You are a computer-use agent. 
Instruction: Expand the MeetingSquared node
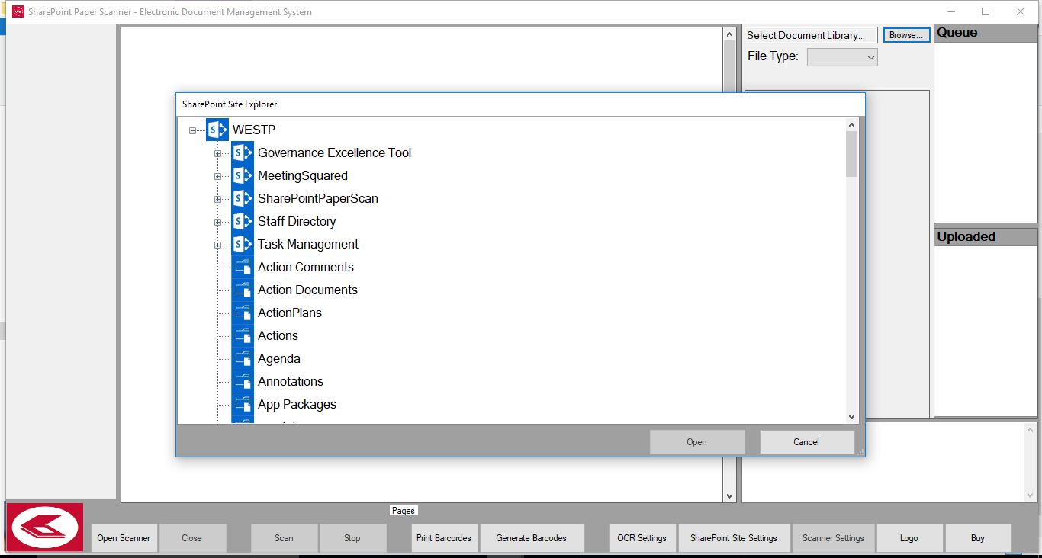217,176
